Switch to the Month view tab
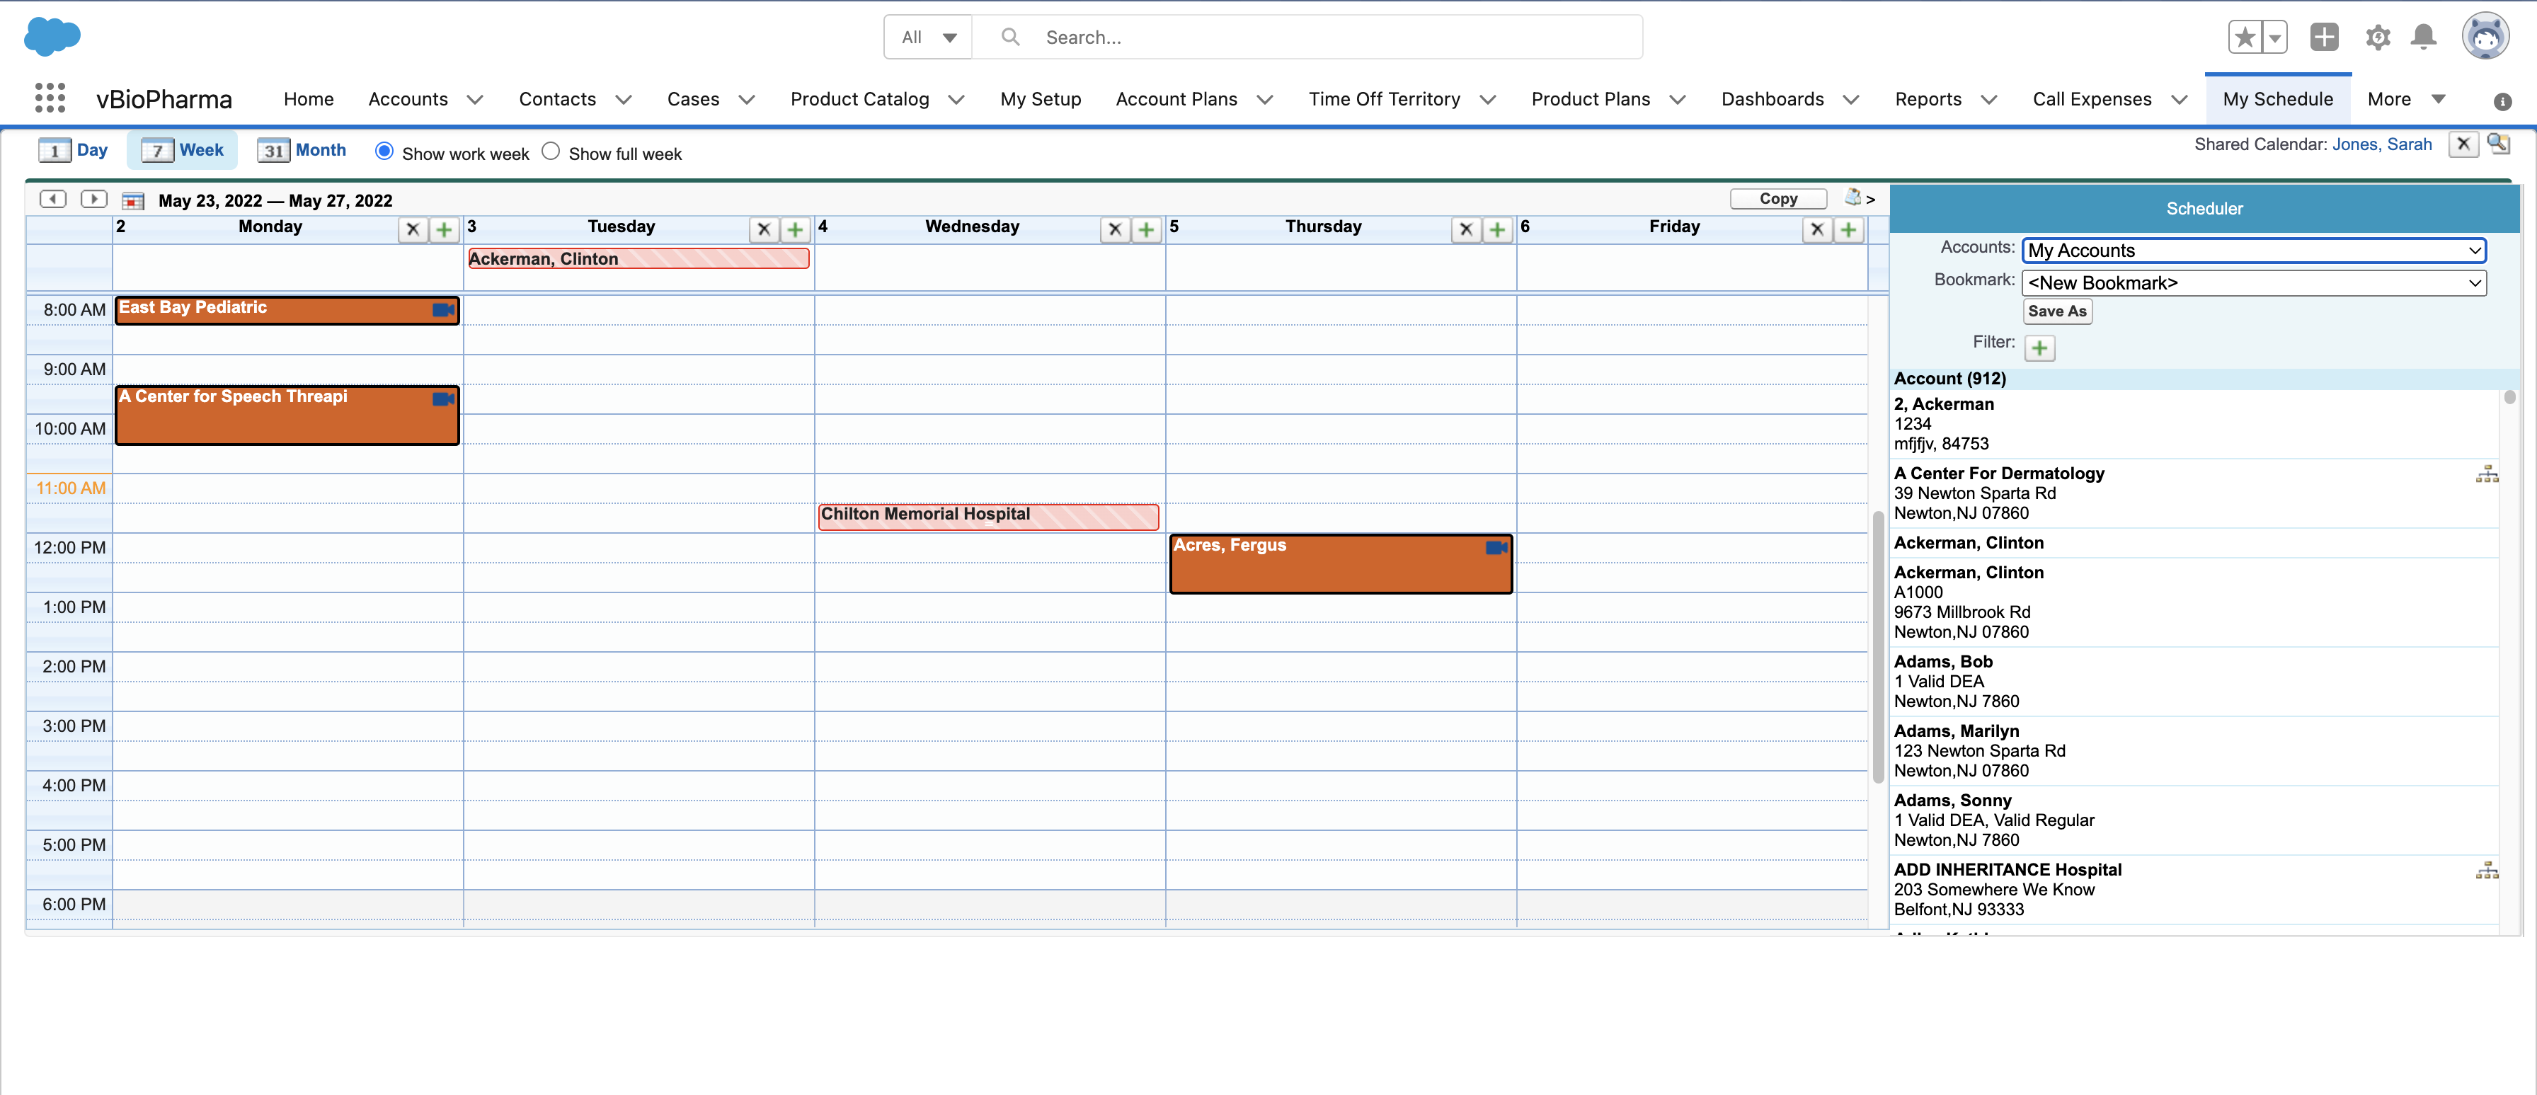The width and height of the screenshot is (2537, 1095). point(302,149)
